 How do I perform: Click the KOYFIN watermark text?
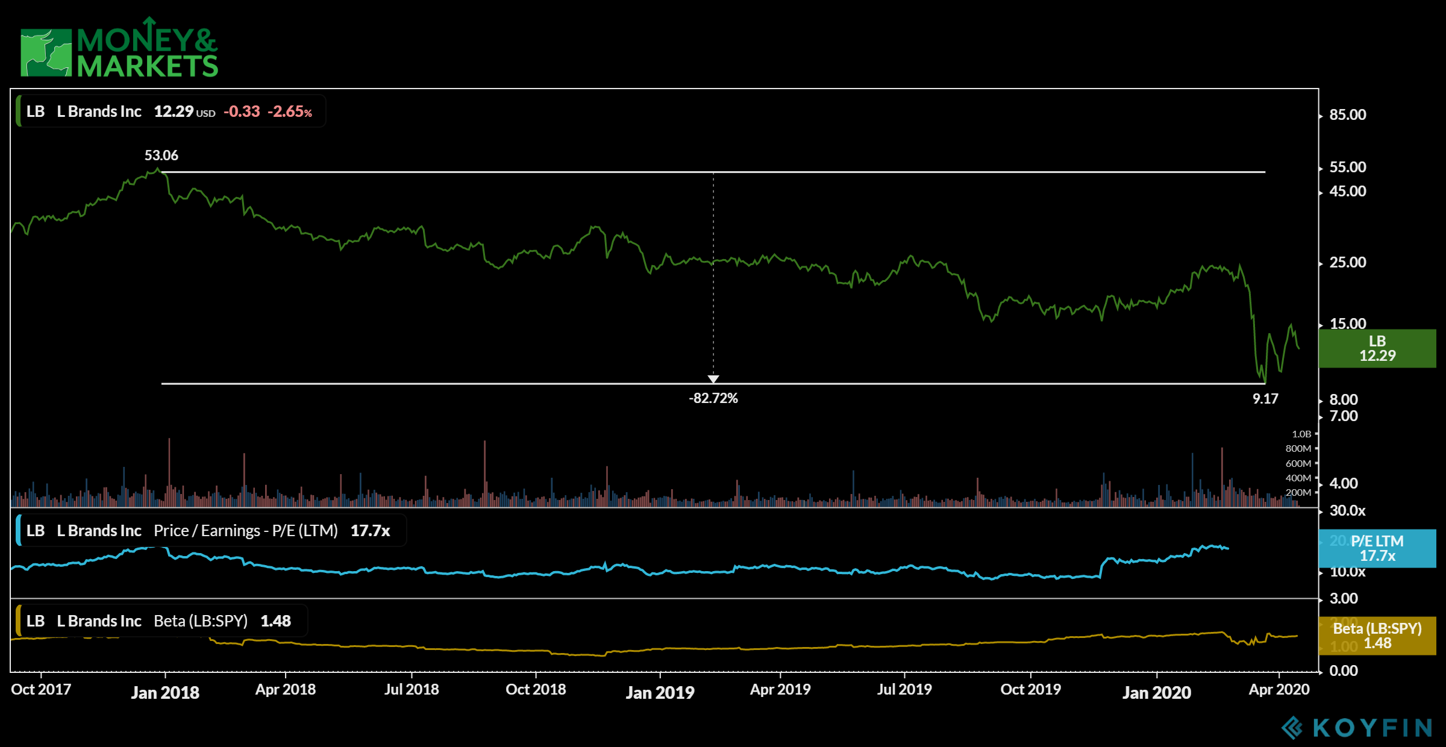(x=1372, y=728)
